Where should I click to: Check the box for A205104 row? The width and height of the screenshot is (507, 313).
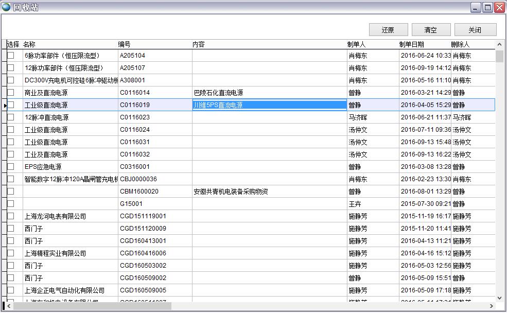[x=11, y=55]
